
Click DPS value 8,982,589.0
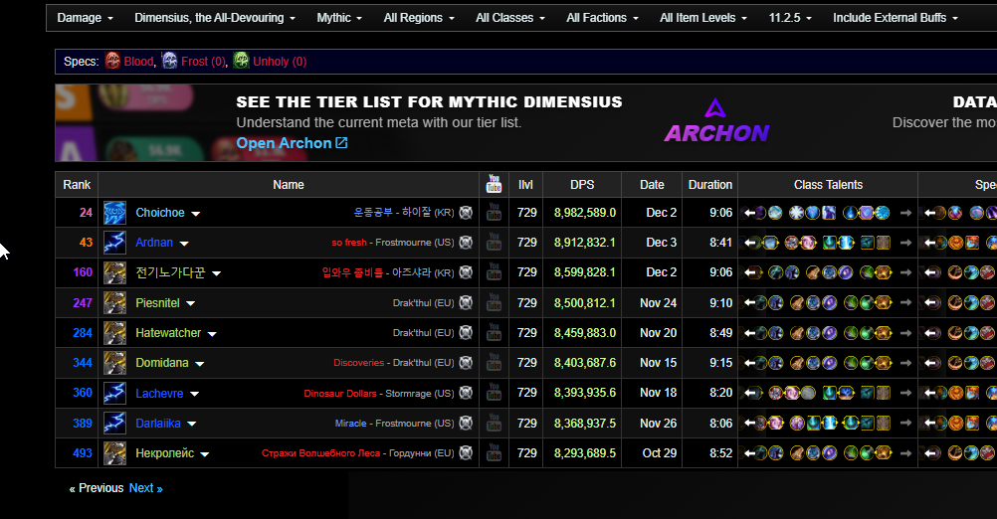585,213
